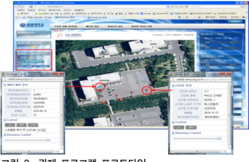249x162 pixels.
Task: Turn the LED lamp OFF in LED popup
Action: 191,127
